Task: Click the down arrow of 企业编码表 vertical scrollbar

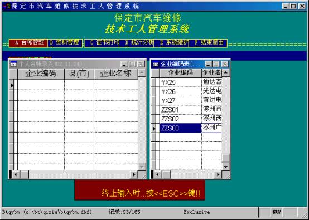Action: coord(226,167)
